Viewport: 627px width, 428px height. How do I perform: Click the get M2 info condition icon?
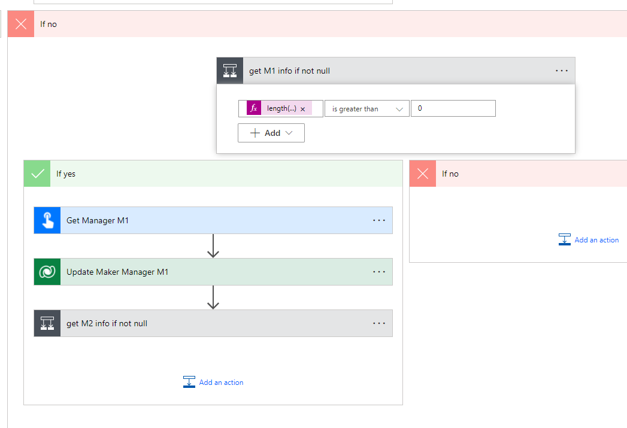(47, 323)
